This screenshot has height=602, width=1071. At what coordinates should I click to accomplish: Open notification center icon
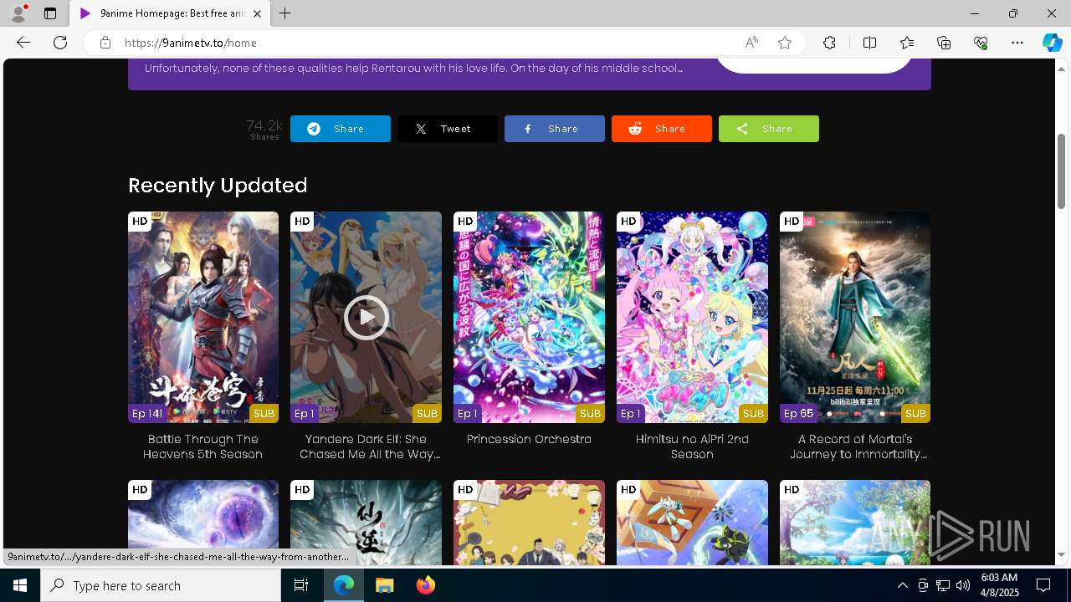tap(1043, 585)
